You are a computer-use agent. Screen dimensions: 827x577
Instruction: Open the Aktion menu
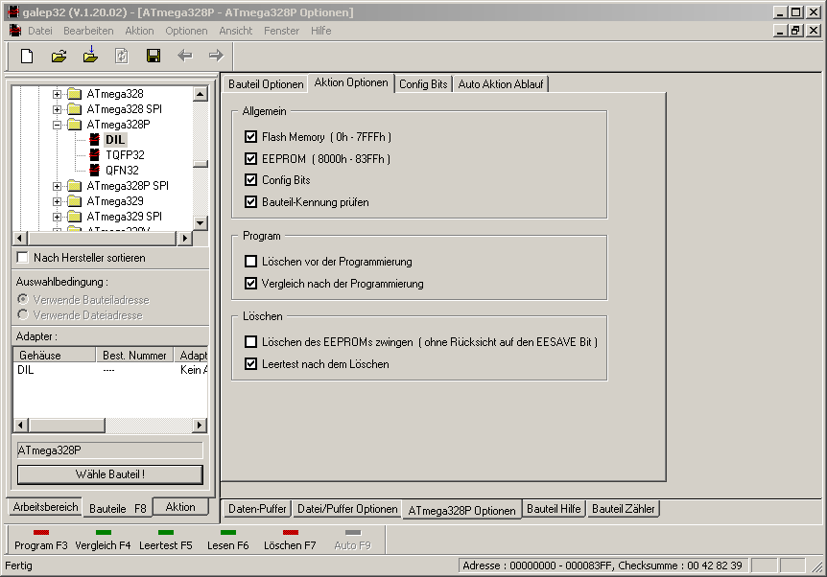tap(139, 31)
